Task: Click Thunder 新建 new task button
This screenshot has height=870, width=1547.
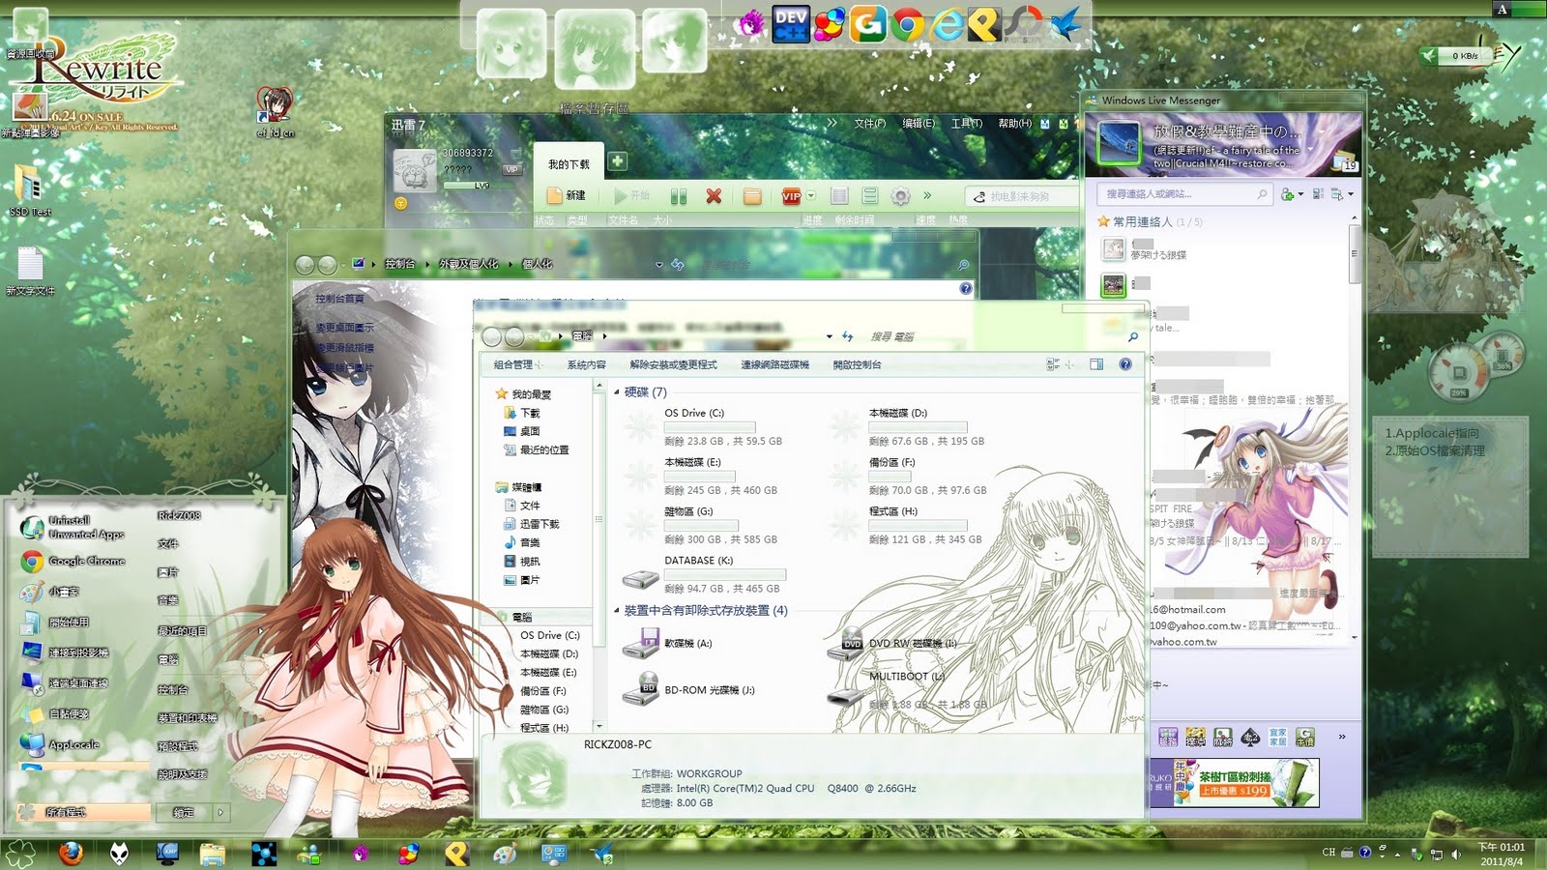Action: point(567,196)
